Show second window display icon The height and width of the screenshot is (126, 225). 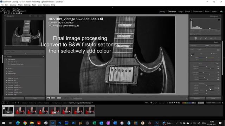click(8, 103)
